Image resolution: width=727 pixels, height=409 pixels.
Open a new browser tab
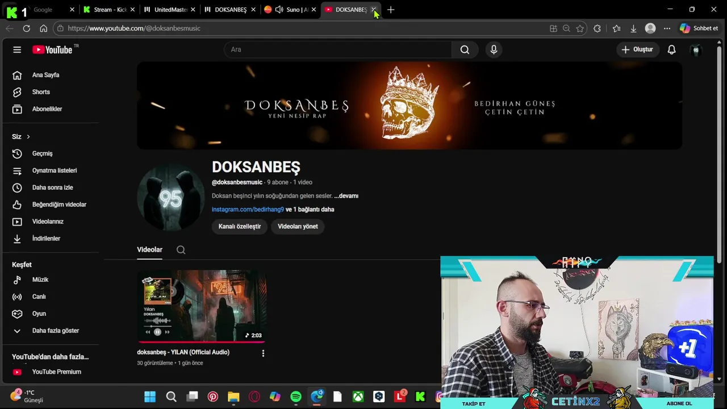[391, 10]
